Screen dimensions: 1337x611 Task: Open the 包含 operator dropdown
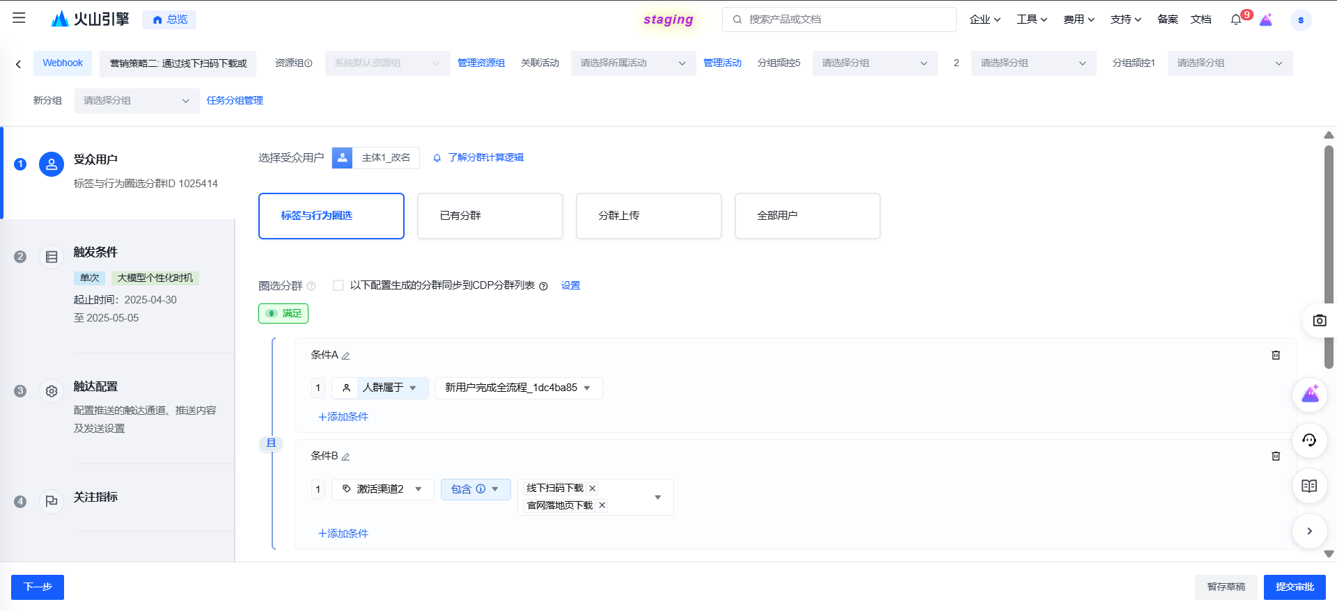(x=475, y=489)
